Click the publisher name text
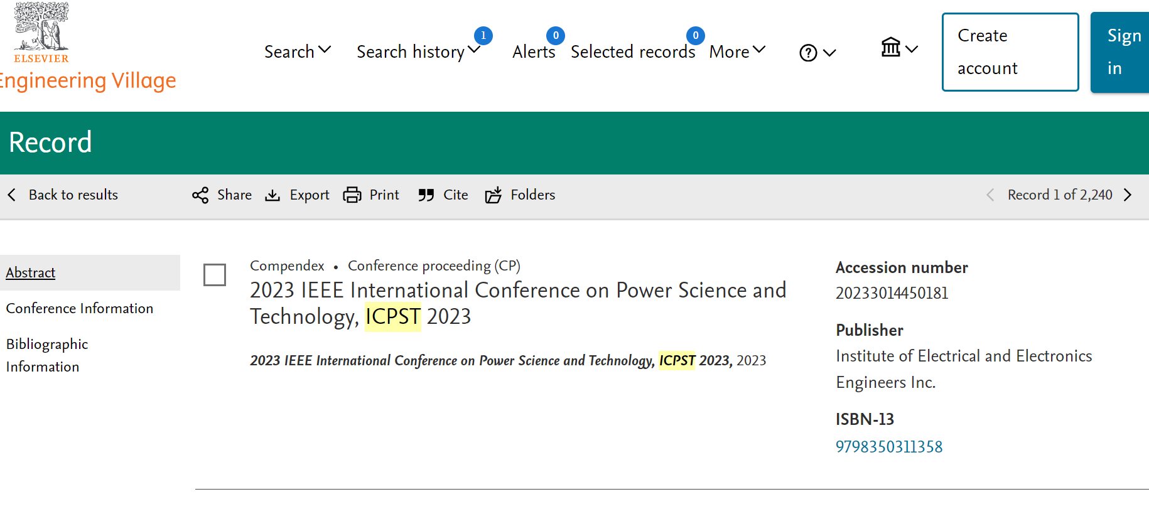The image size is (1149, 509). (964, 369)
